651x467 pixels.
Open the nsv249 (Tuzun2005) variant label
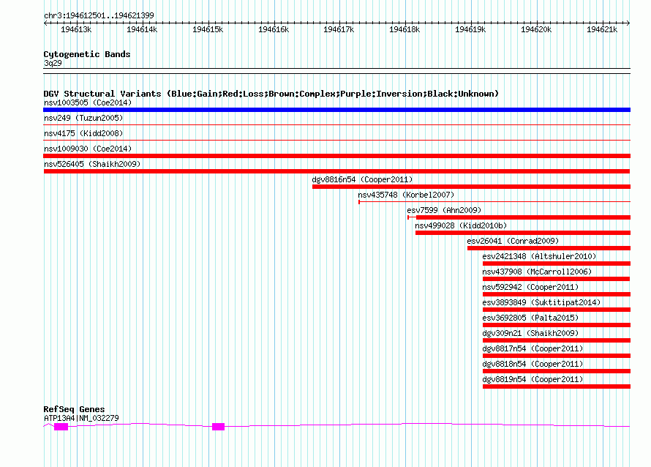coord(83,118)
